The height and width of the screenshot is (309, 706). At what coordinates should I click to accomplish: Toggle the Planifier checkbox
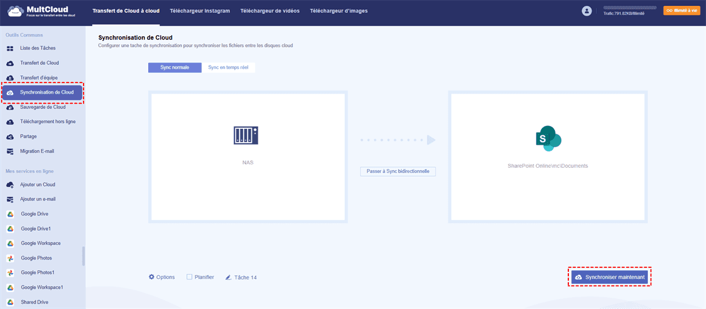pos(189,277)
